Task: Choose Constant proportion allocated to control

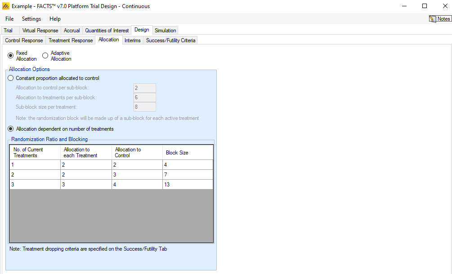Action: click(x=11, y=78)
